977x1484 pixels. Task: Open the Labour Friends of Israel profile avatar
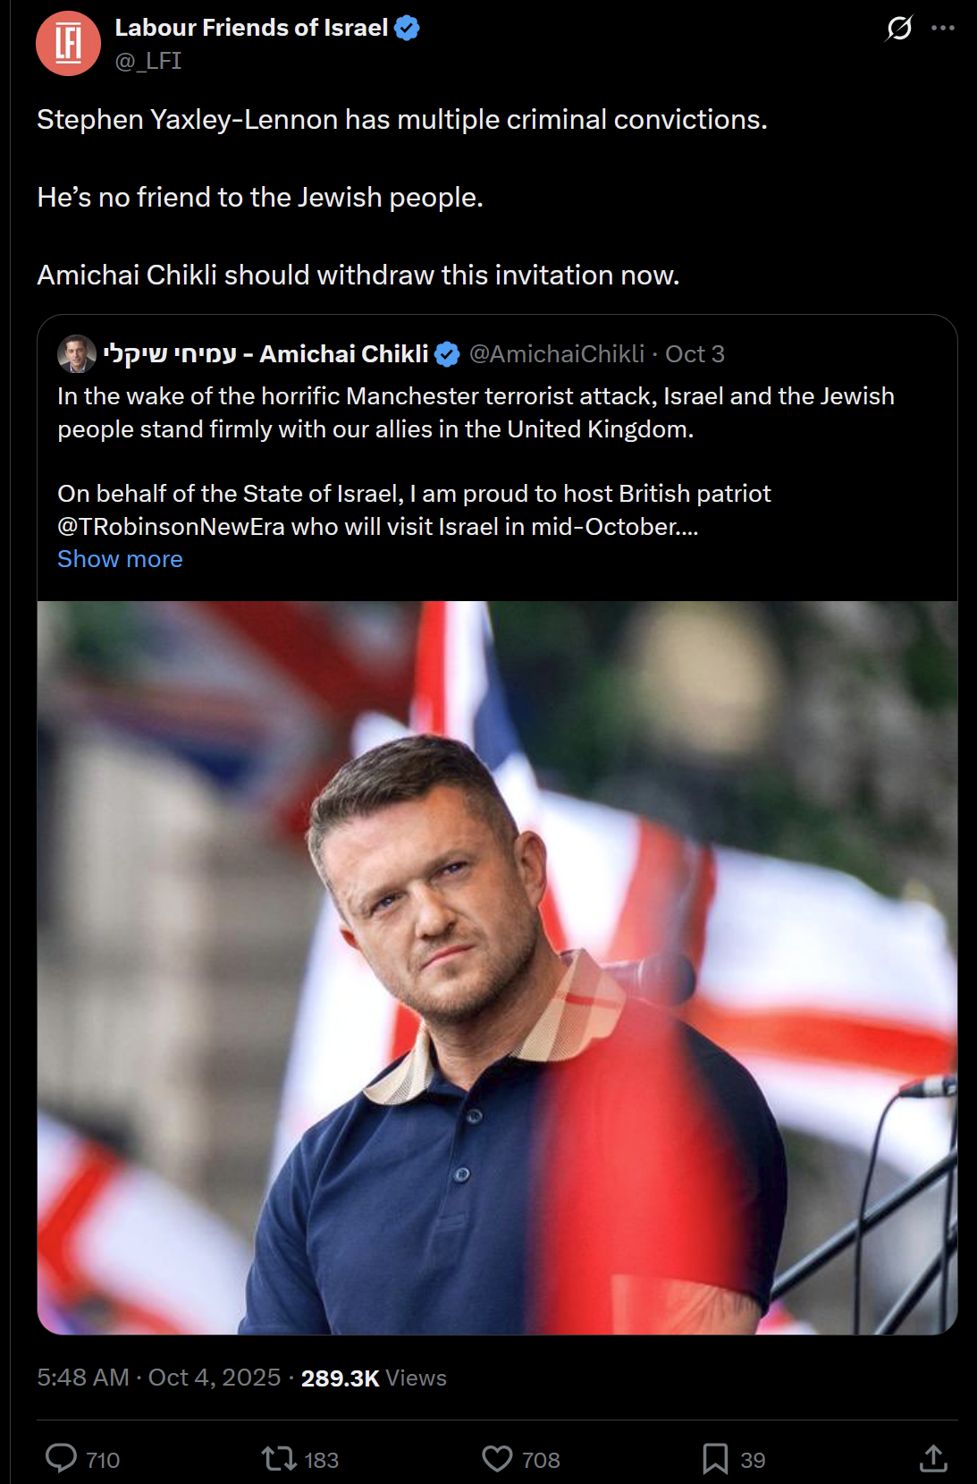[68, 43]
